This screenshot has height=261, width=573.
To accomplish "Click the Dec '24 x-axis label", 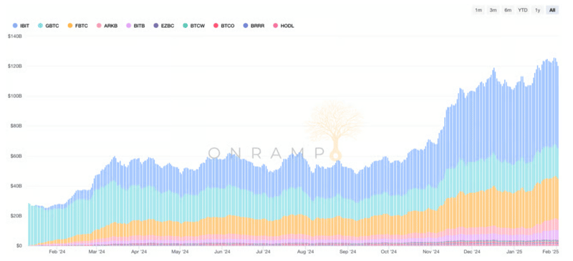I will (472, 252).
